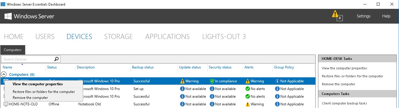This screenshot has height=108, width=399.
Task: Sort by the Update status column header
Action: (190, 67)
